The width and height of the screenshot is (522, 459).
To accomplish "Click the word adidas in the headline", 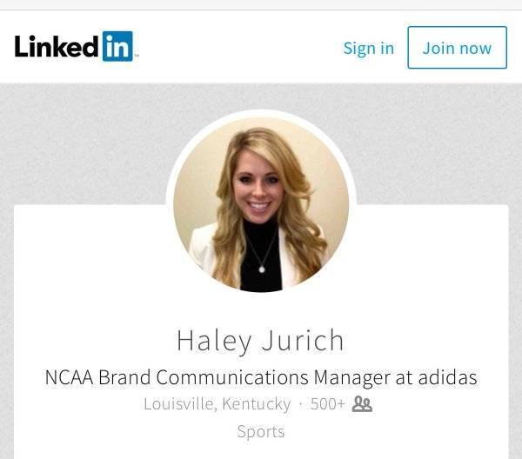I will [448, 377].
